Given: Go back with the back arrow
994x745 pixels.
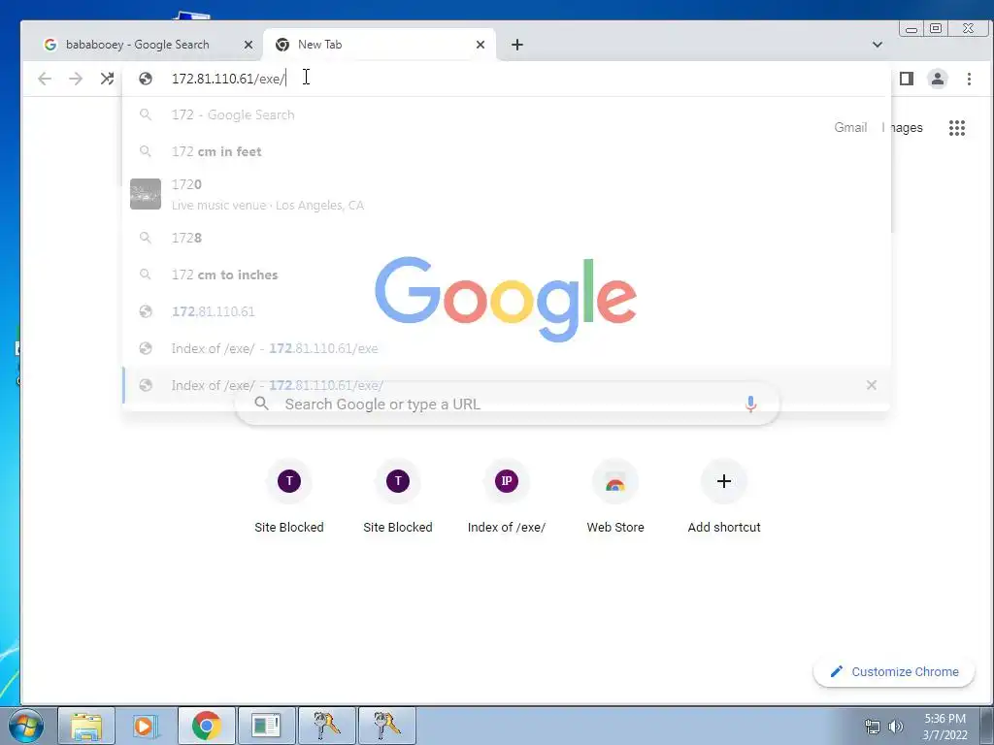Looking at the screenshot, I should [45, 79].
